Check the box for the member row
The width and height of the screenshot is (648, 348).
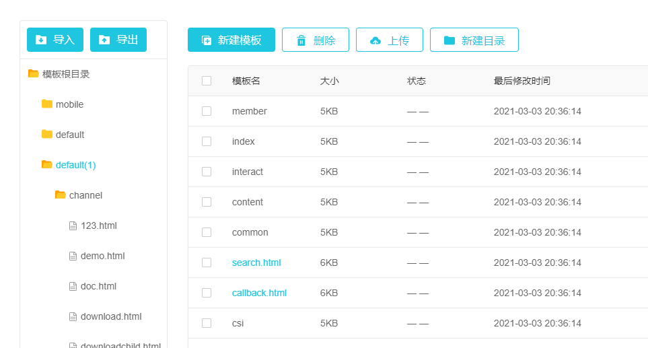click(207, 111)
